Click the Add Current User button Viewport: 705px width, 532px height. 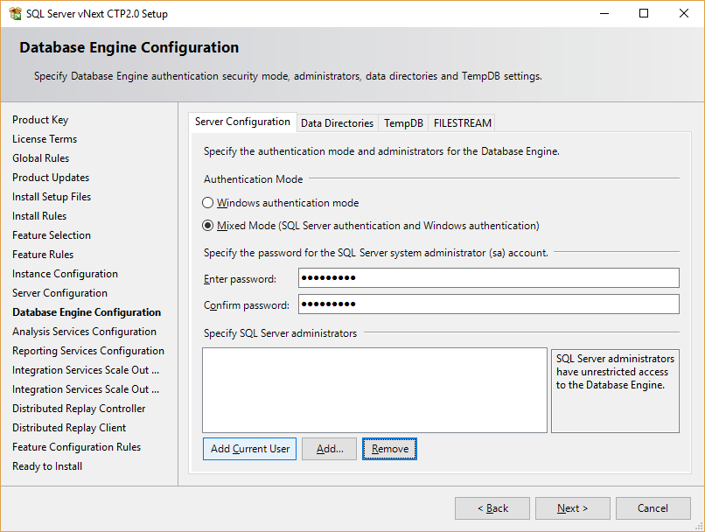pos(249,449)
